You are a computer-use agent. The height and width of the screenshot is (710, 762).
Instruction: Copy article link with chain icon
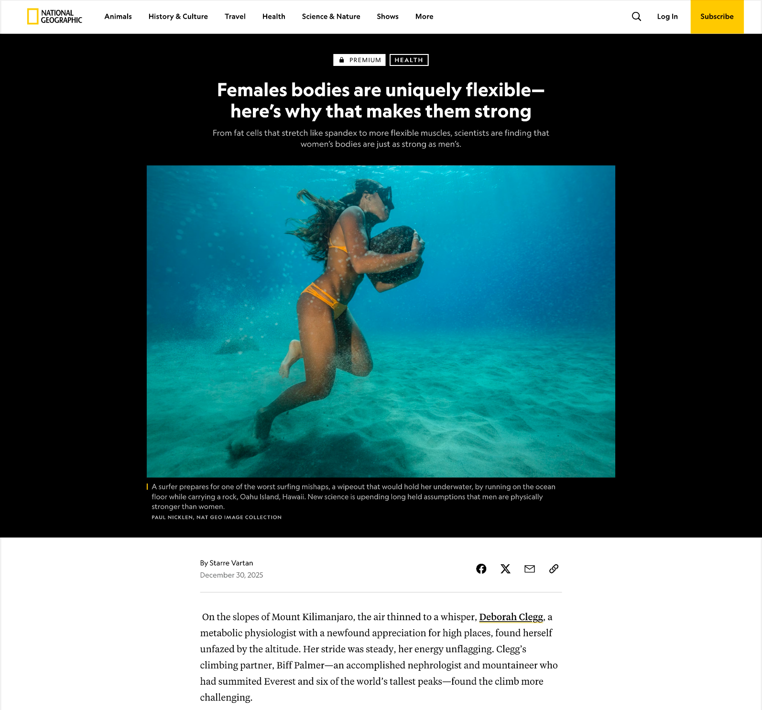[554, 569]
